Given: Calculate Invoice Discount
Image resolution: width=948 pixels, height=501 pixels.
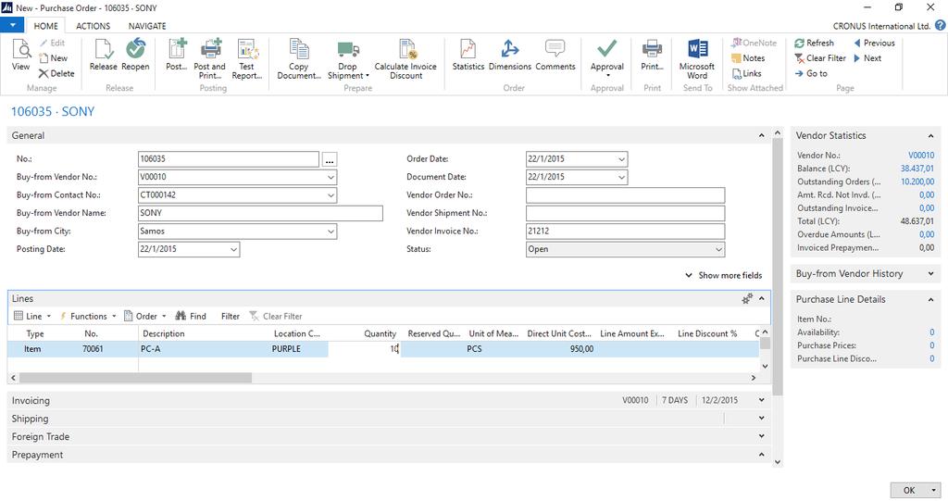Looking at the screenshot, I should [405, 58].
